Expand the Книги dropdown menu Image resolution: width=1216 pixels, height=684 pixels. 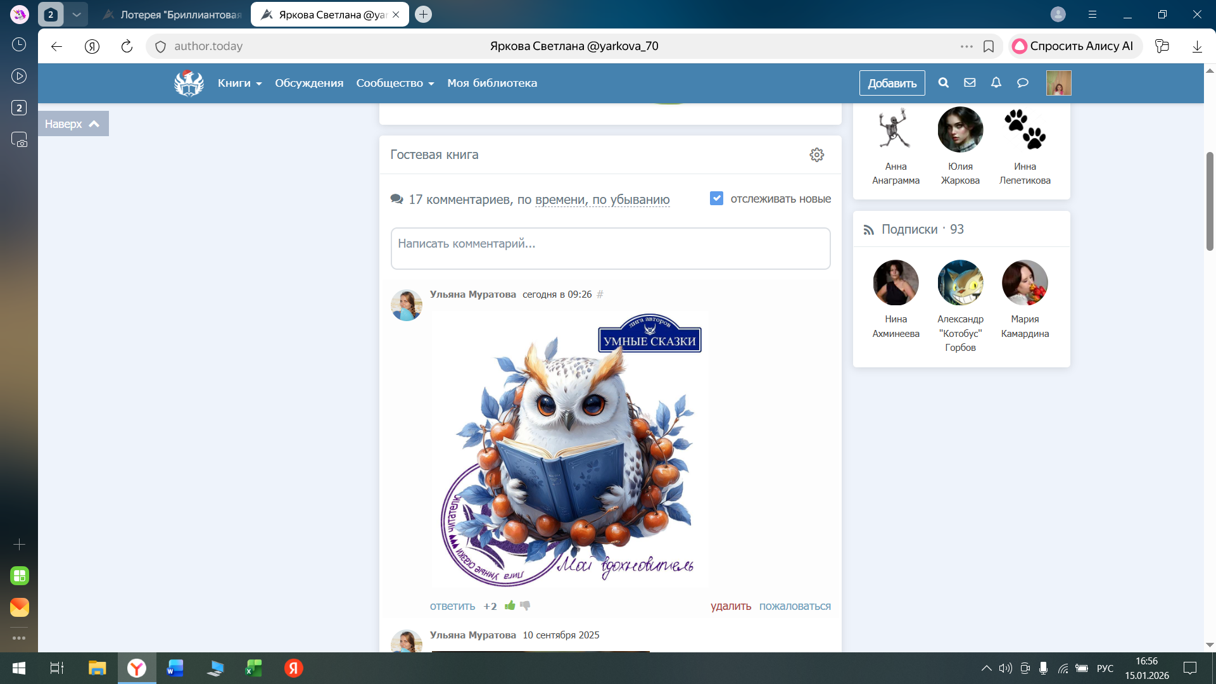click(x=239, y=83)
